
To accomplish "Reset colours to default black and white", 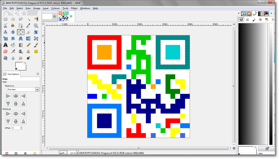I will pos(16,69).
